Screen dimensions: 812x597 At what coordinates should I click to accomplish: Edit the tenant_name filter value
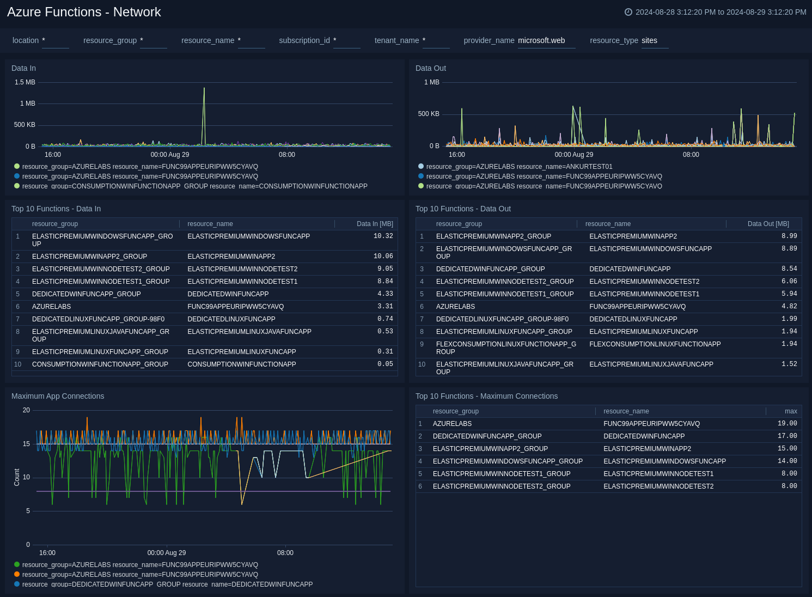coord(436,41)
